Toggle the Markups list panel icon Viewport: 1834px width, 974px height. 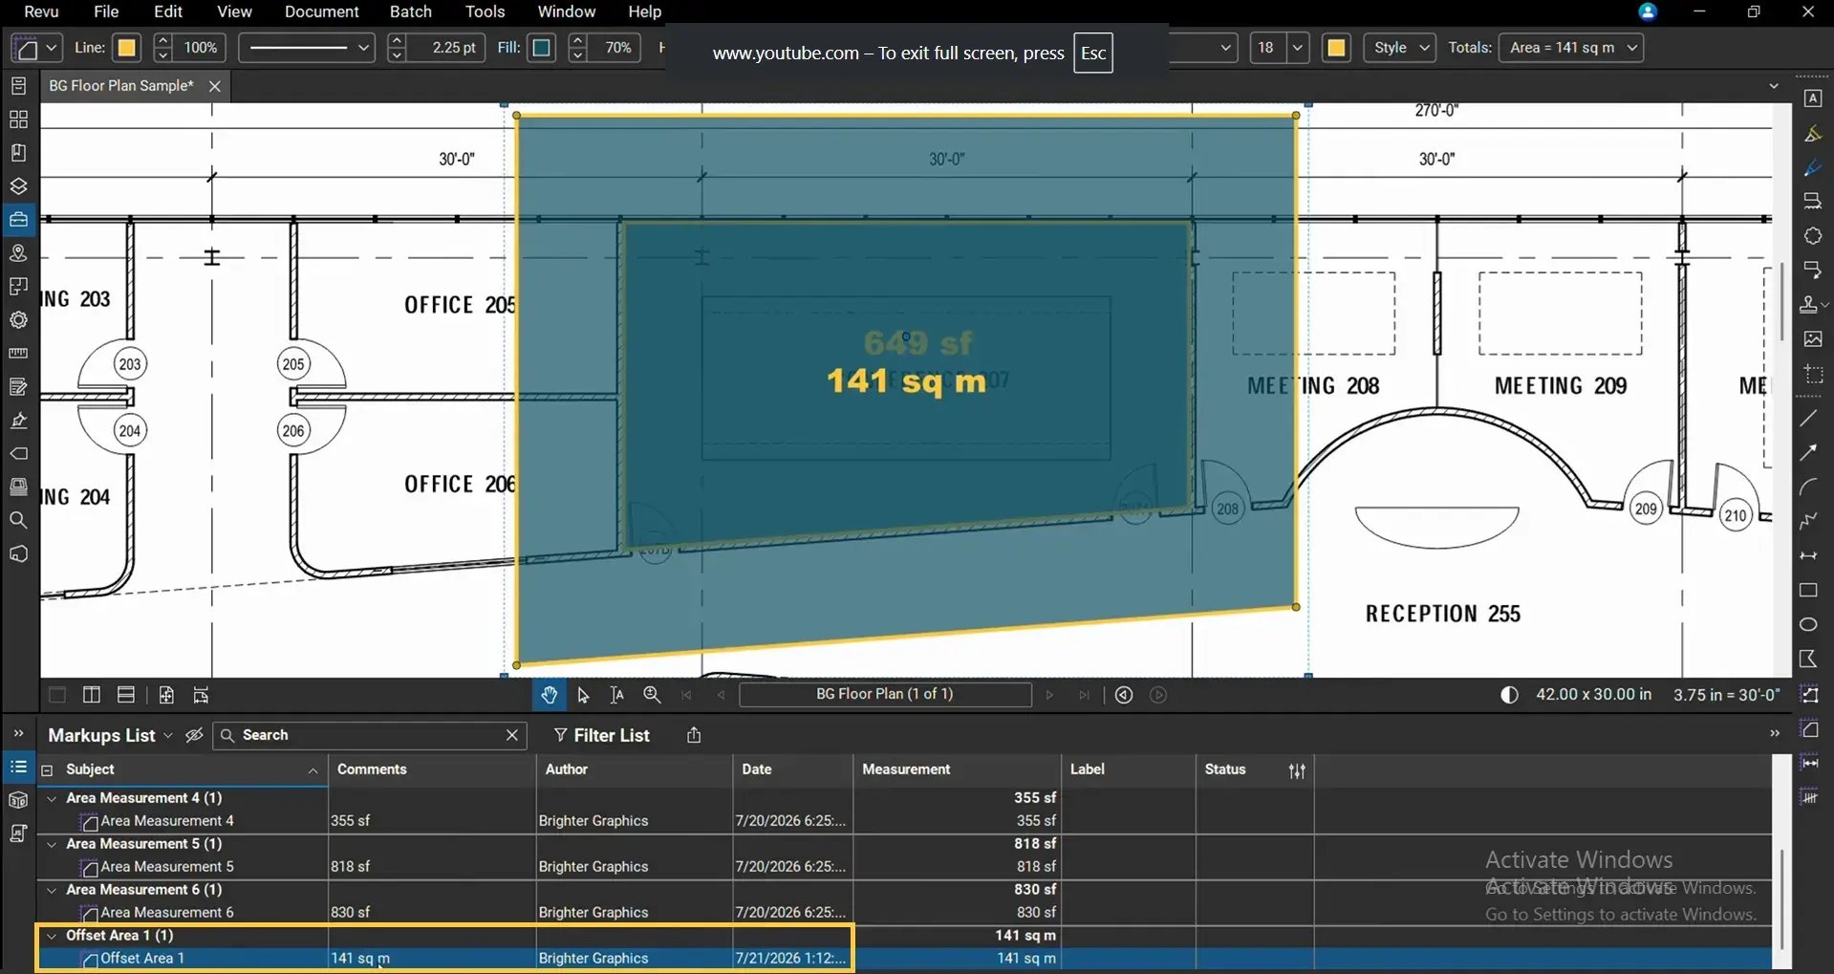click(18, 767)
